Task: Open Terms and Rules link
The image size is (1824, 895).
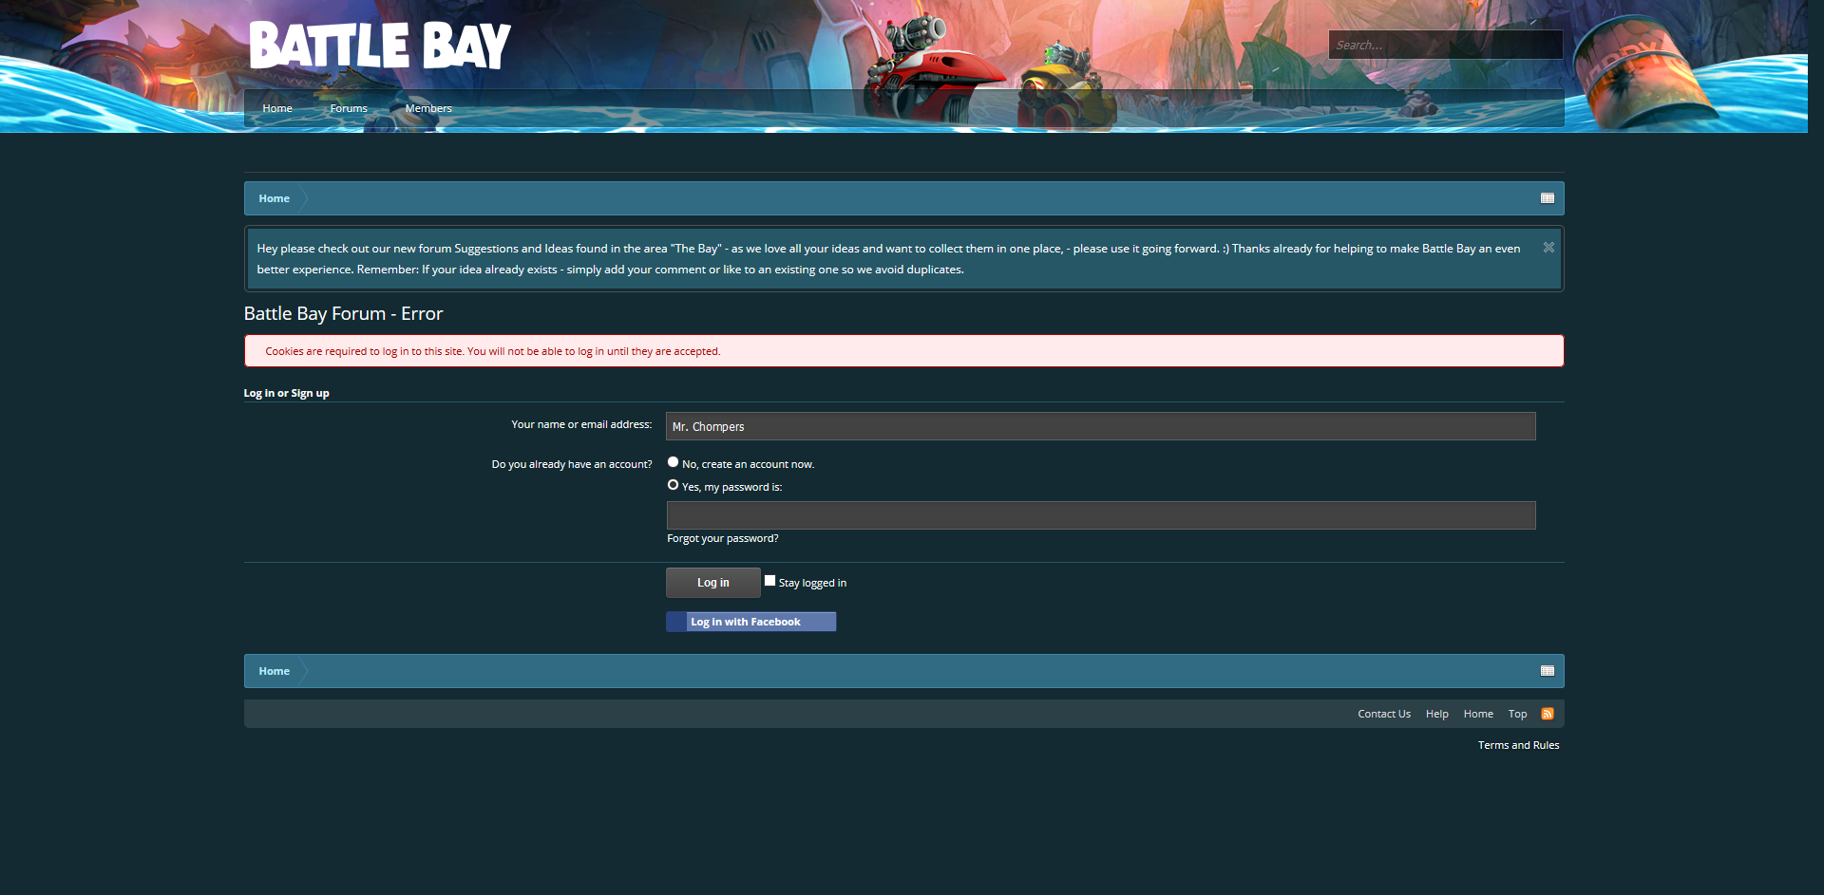Action: pos(1518,745)
